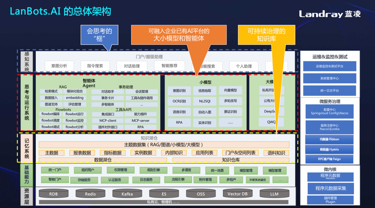This screenshot has height=208, width=375.
Task: Click the 服务注册中心 Nacos\Eureka block
Action: [x=330, y=127]
